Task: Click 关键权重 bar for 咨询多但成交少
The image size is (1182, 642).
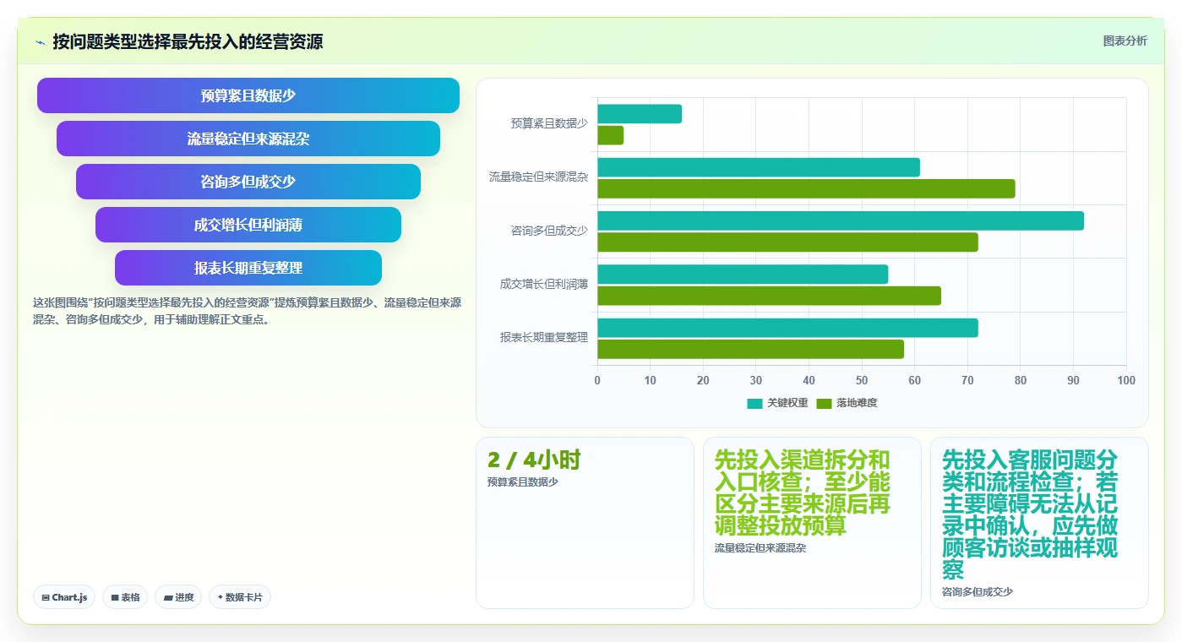Action: [841, 220]
